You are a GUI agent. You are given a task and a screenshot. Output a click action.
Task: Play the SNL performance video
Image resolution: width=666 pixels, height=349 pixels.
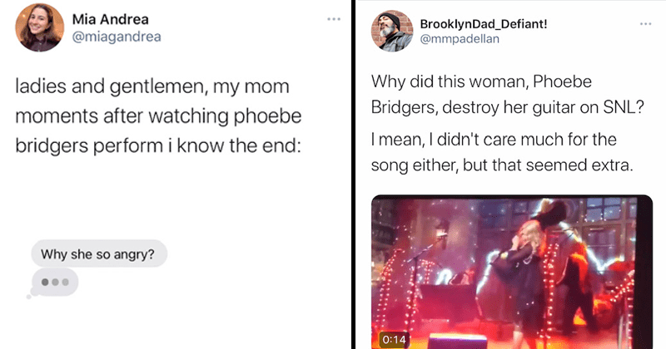point(510,270)
